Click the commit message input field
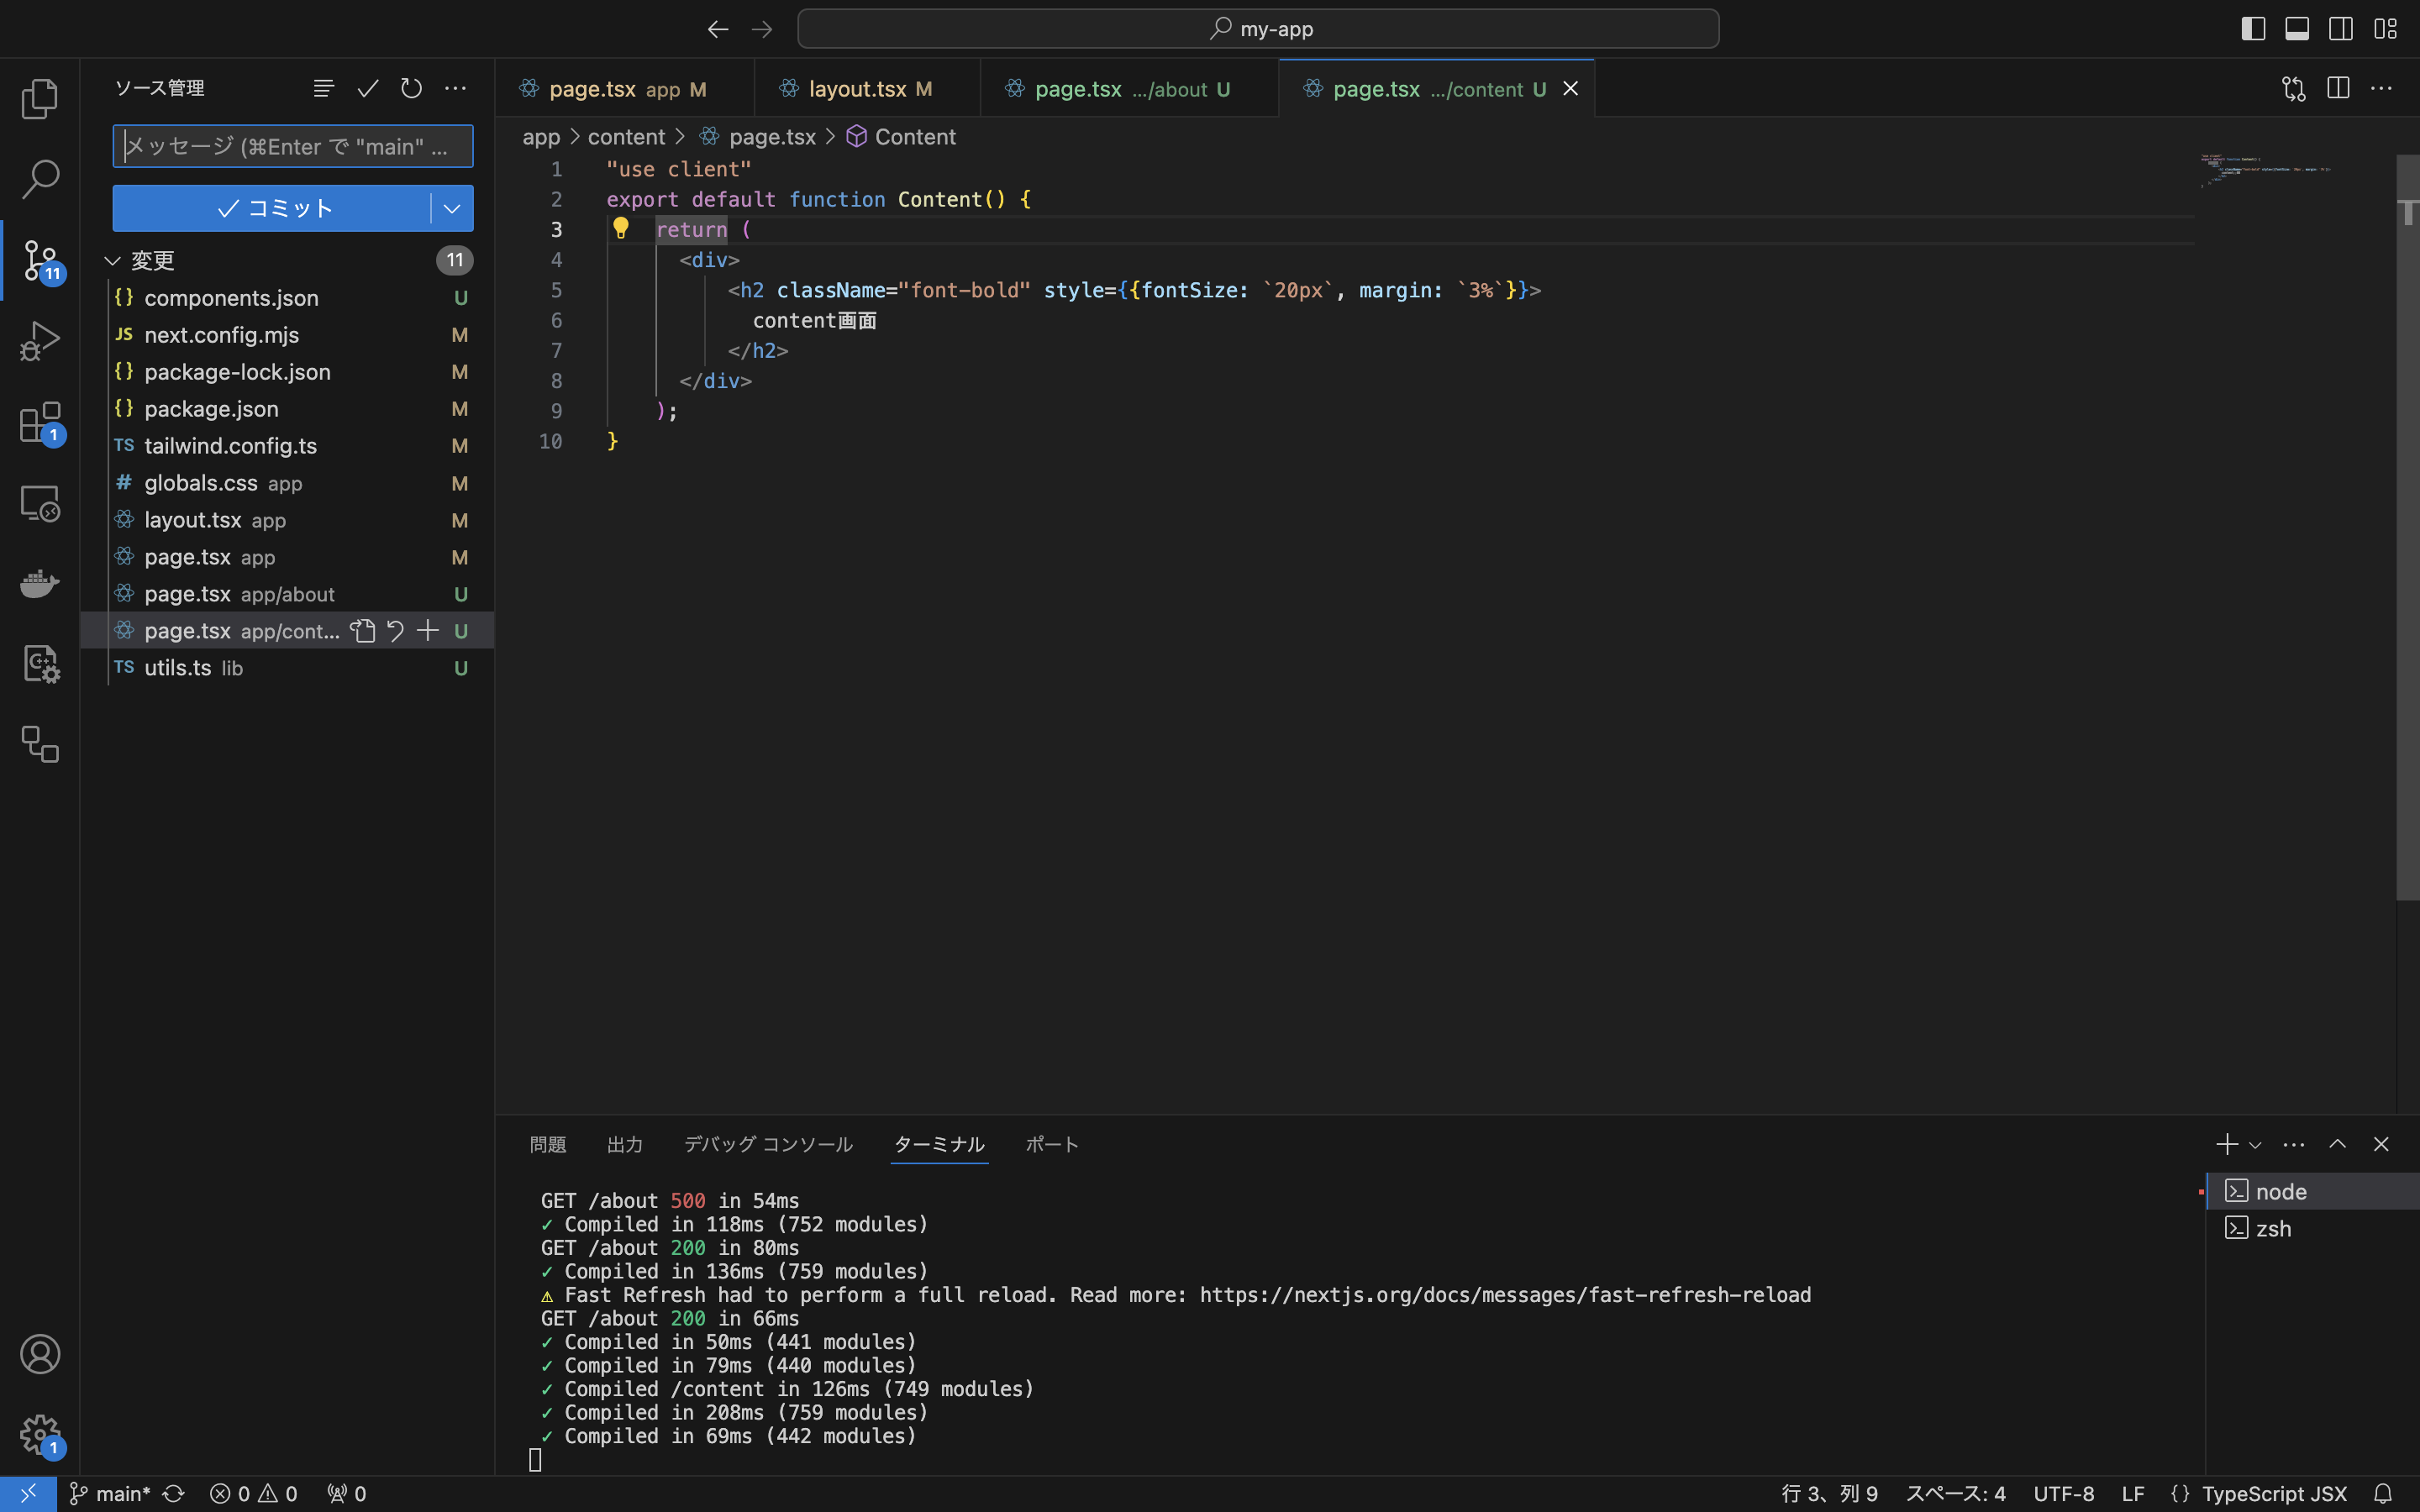Screen dimensions: 2420x1512 pos(292,147)
